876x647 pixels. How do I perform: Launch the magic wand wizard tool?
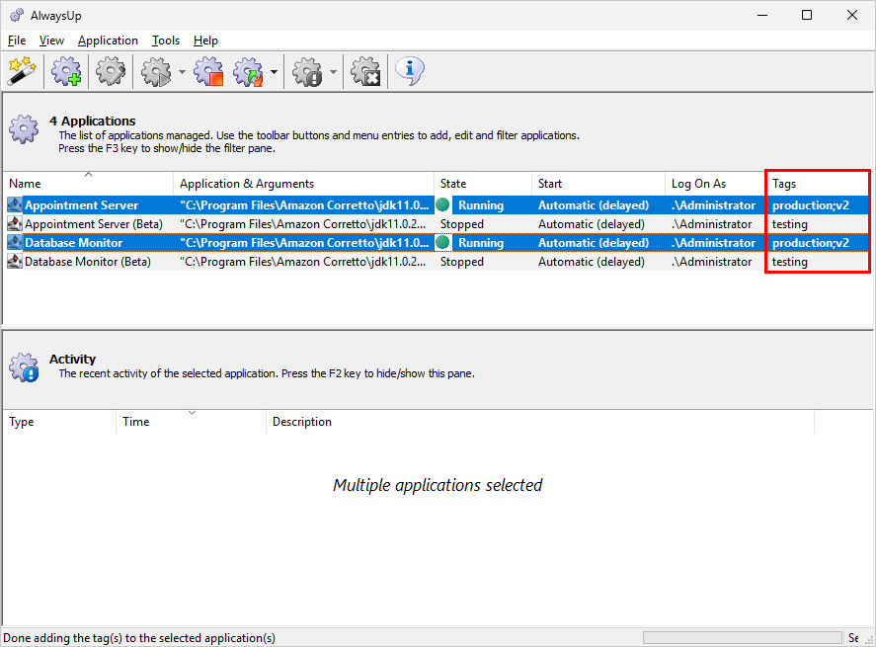point(22,71)
